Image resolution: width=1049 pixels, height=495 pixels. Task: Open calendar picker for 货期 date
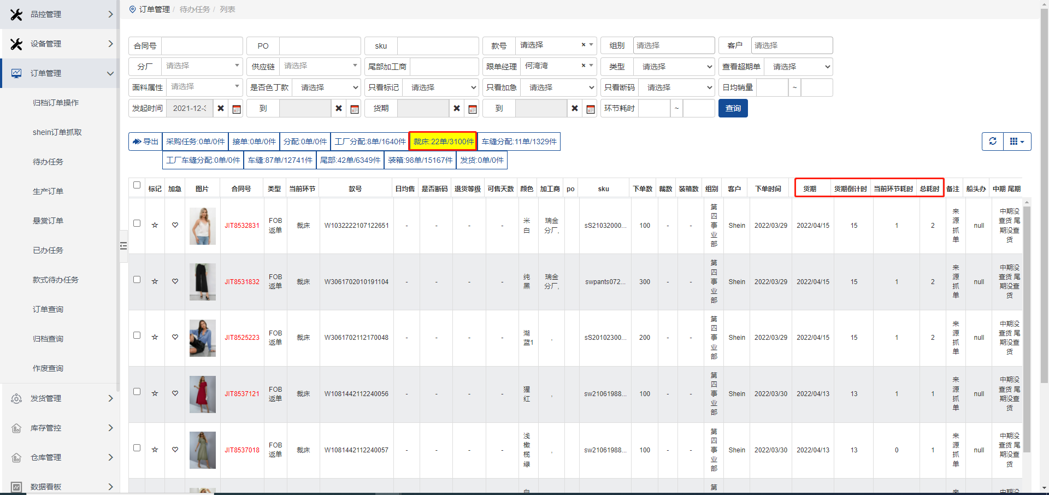click(473, 109)
